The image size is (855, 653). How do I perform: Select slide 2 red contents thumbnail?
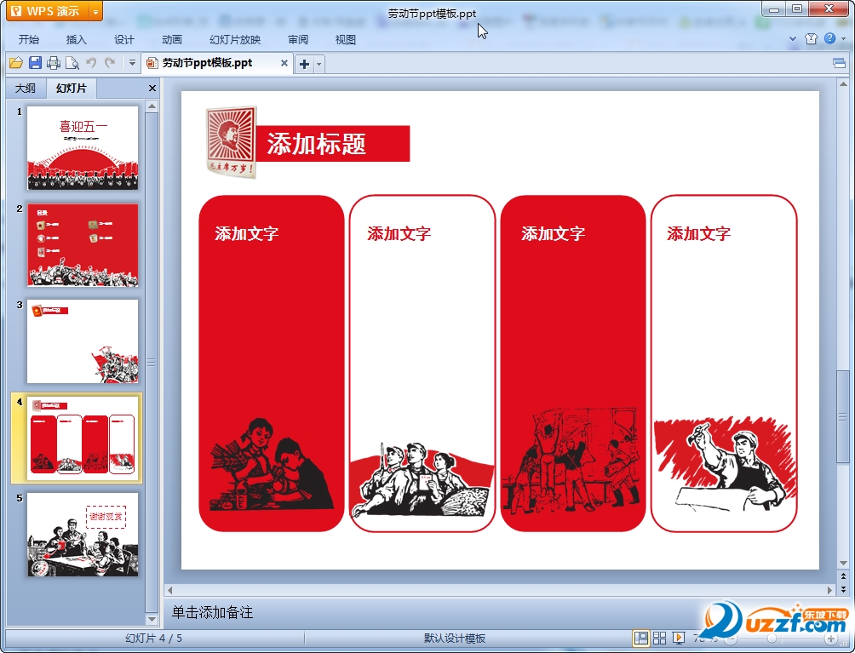(83, 245)
